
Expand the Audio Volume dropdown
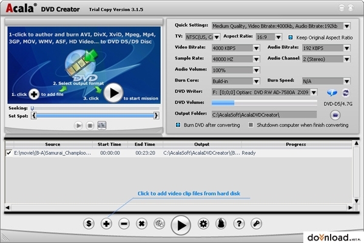256,70
